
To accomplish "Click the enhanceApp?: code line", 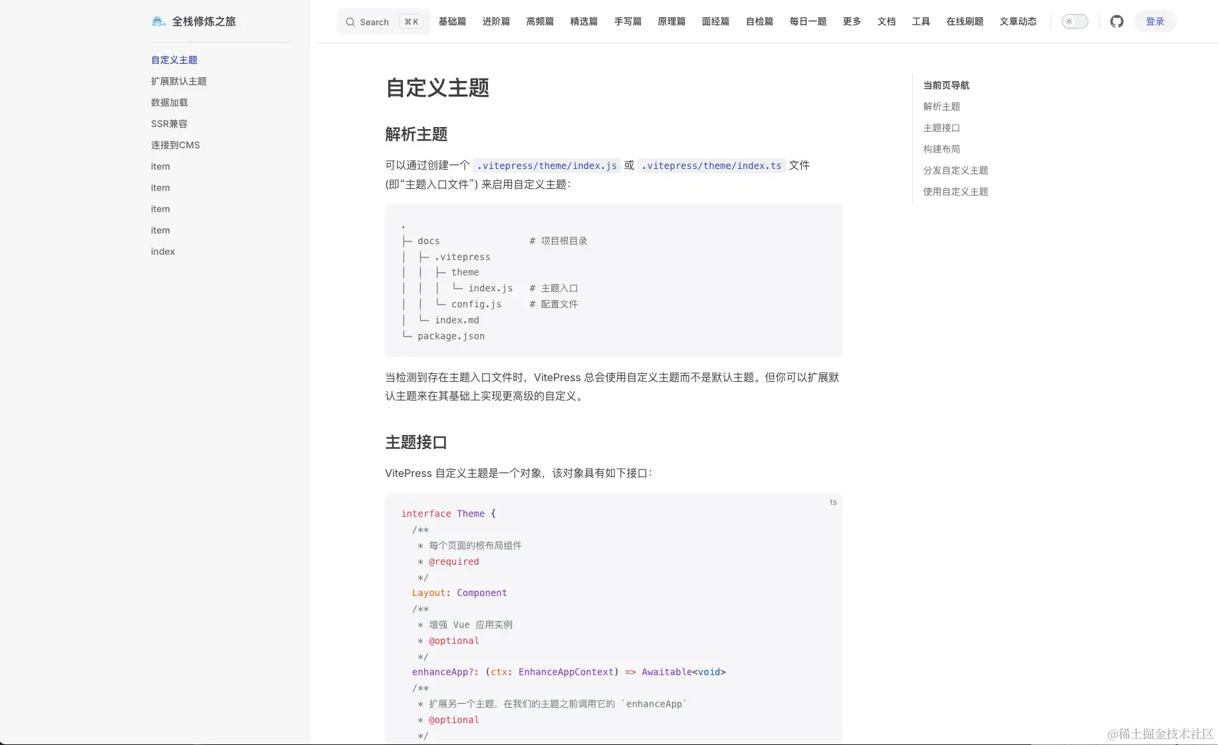I will coord(568,672).
